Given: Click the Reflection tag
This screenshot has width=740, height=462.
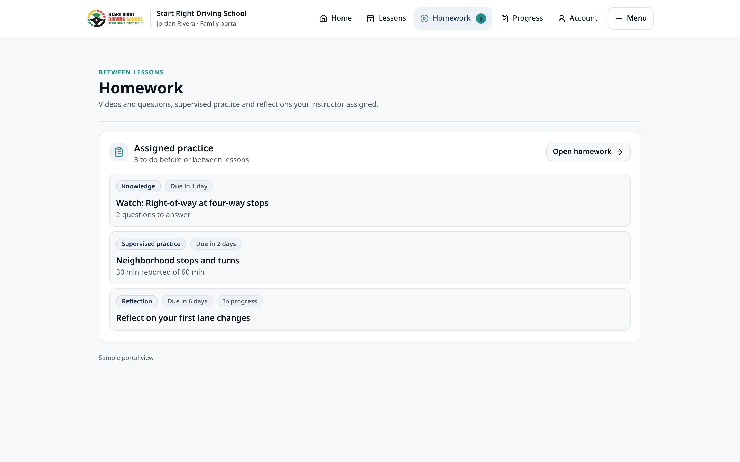Looking at the screenshot, I should (x=137, y=301).
